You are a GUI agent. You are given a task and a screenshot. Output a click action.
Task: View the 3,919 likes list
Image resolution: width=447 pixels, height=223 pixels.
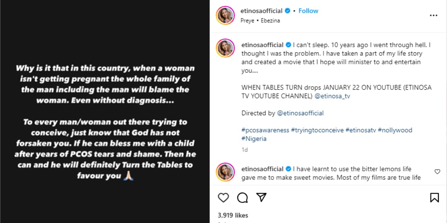(x=233, y=215)
